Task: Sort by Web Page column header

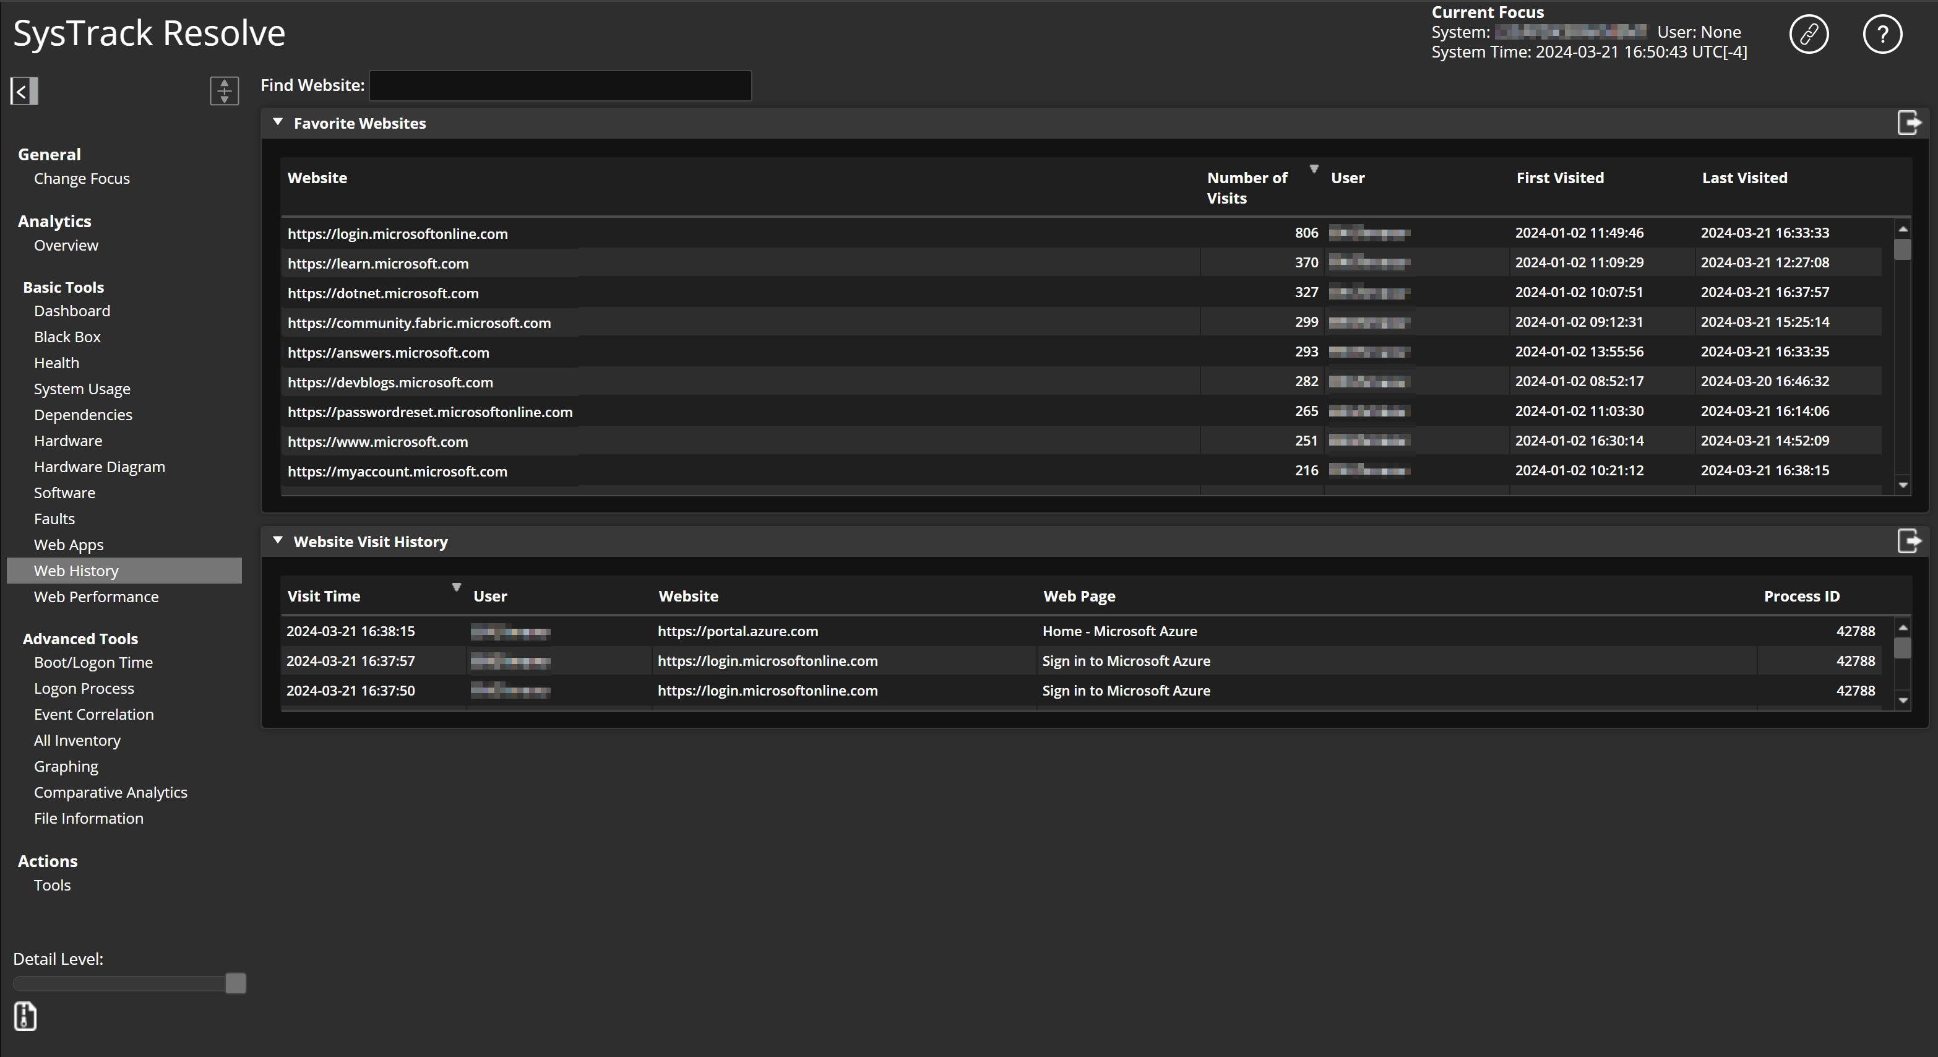Action: [1079, 596]
